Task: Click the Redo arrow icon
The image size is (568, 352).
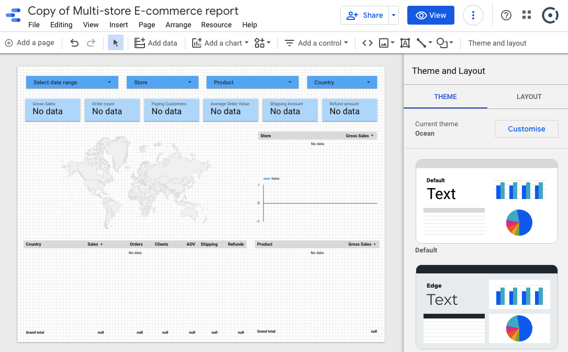Action: click(x=91, y=43)
